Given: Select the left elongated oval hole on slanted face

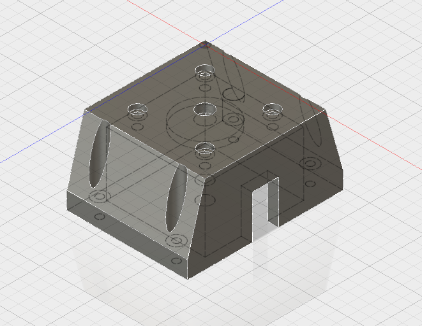Looking at the screenshot, I should click(100, 153).
